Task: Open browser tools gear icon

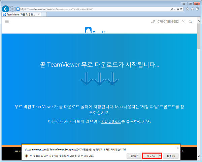Action: pos(197,9)
